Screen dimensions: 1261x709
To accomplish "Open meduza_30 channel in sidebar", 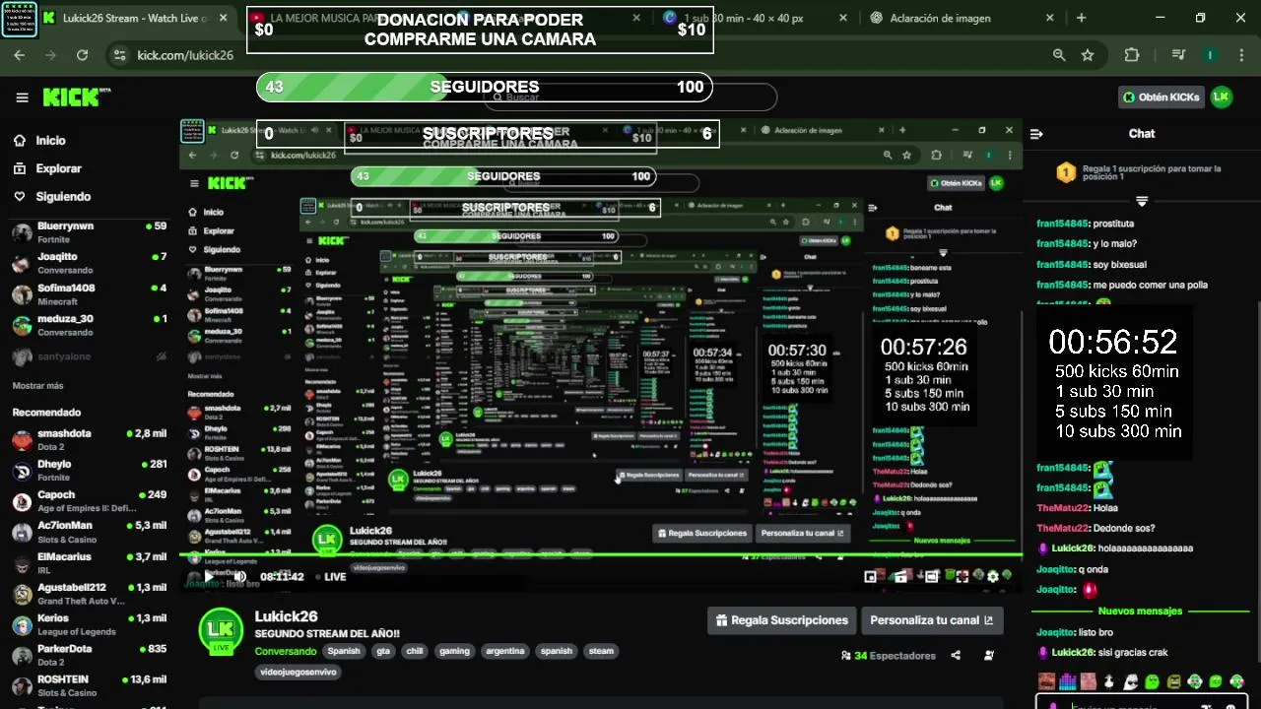I will click(89, 325).
